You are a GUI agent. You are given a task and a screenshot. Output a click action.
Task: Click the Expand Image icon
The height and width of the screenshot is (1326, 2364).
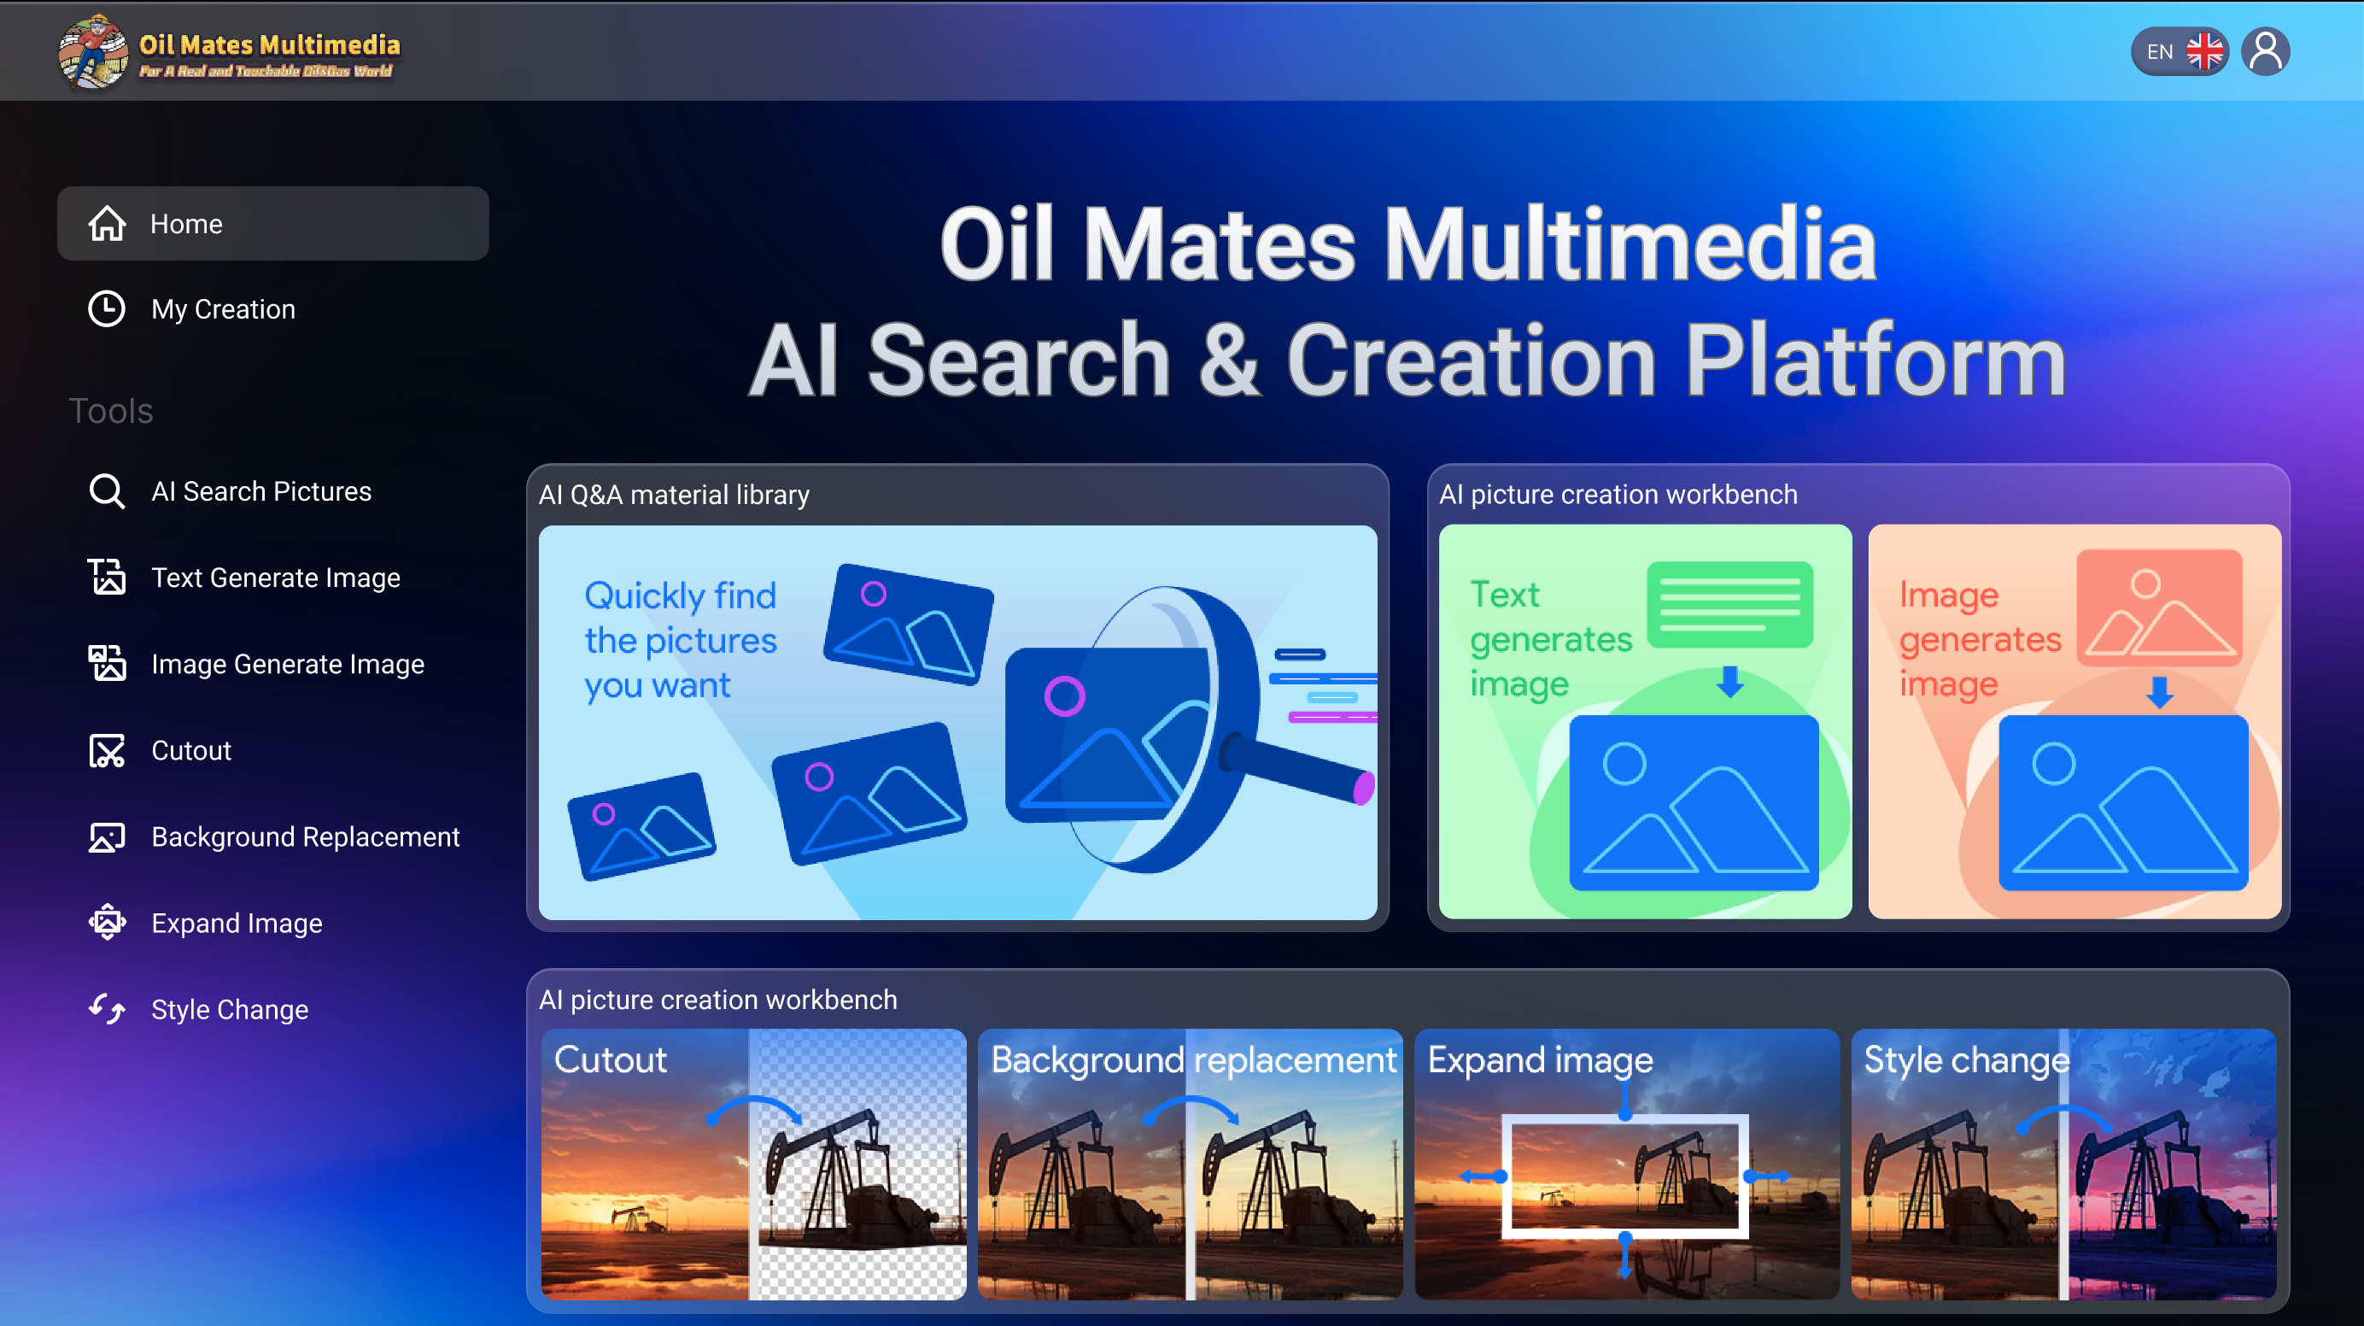(107, 922)
